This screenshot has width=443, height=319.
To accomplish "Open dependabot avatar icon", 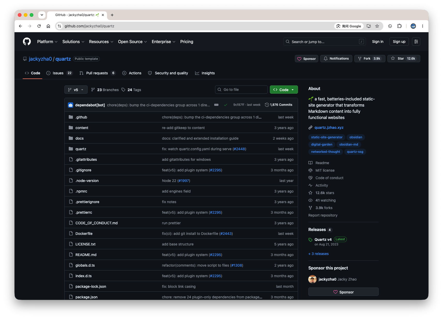I will pyautogui.click(x=71, y=105).
